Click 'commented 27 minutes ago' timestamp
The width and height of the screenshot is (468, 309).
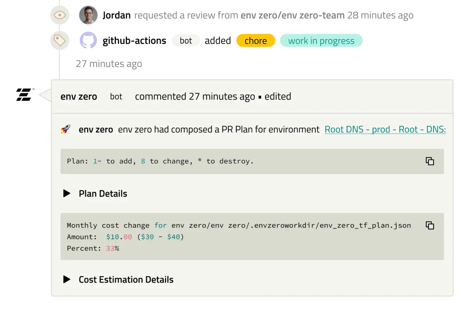click(195, 96)
